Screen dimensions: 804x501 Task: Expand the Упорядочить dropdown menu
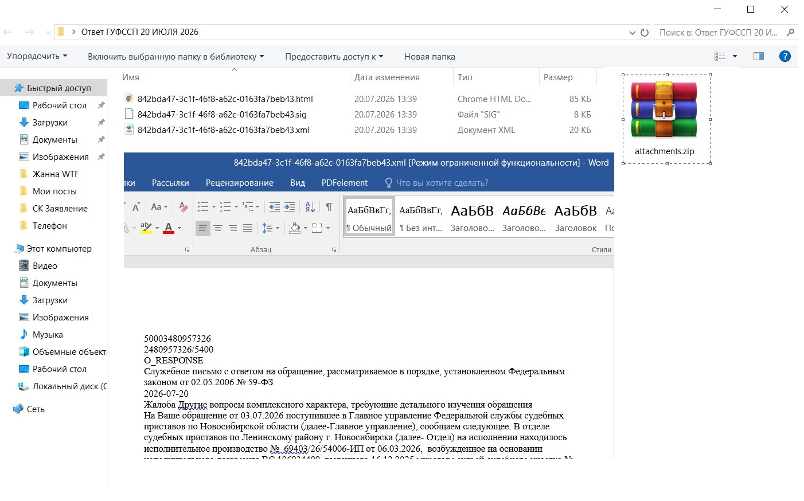(37, 56)
